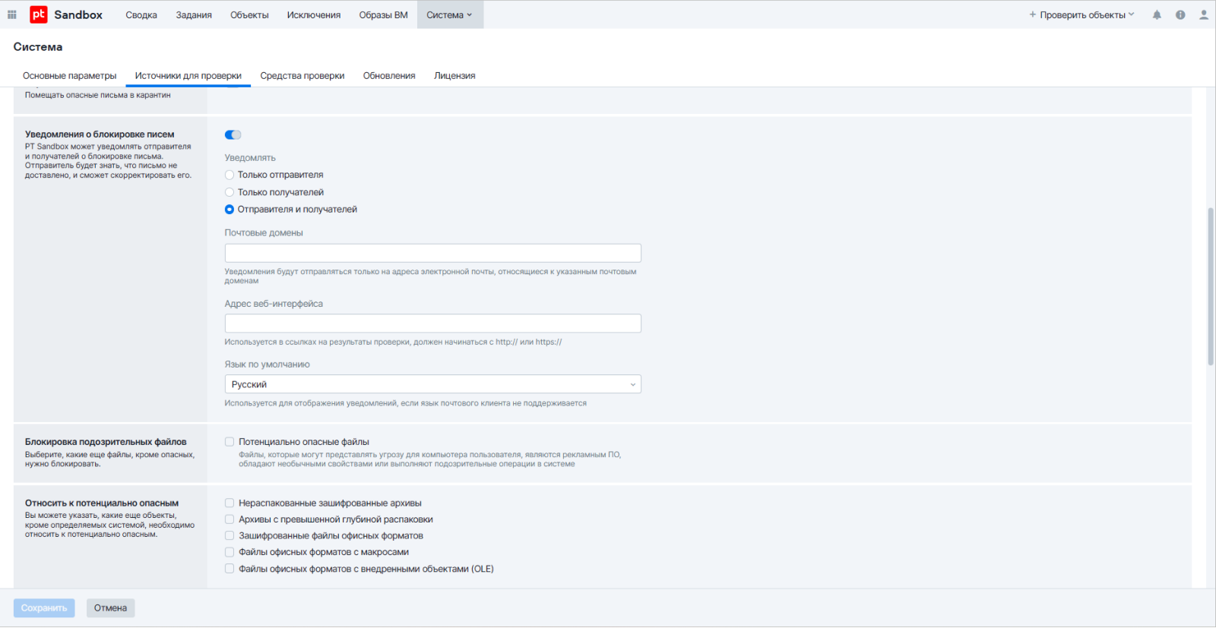The height and width of the screenshot is (628, 1216).
Task: Switch to 'Обновления' tab
Action: pyautogui.click(x=389, y=76)
